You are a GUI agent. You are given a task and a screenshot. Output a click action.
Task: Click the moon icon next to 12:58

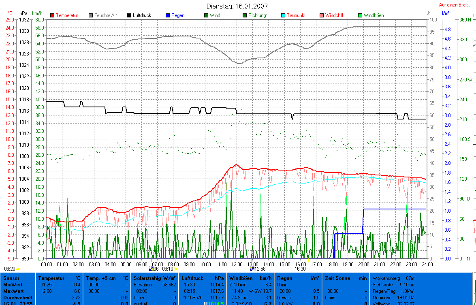coord(252,269)
